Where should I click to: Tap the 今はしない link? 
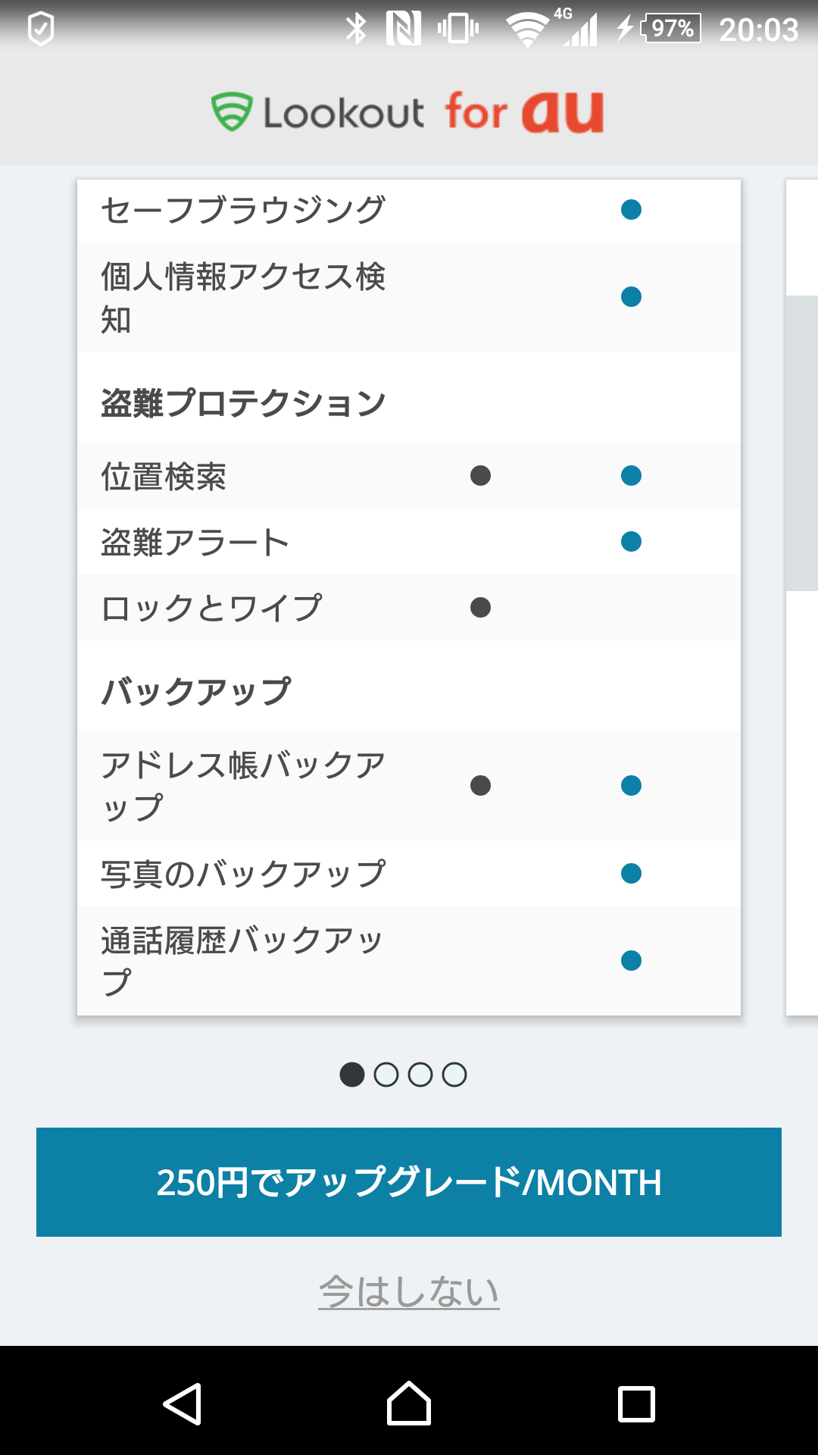409,1292
